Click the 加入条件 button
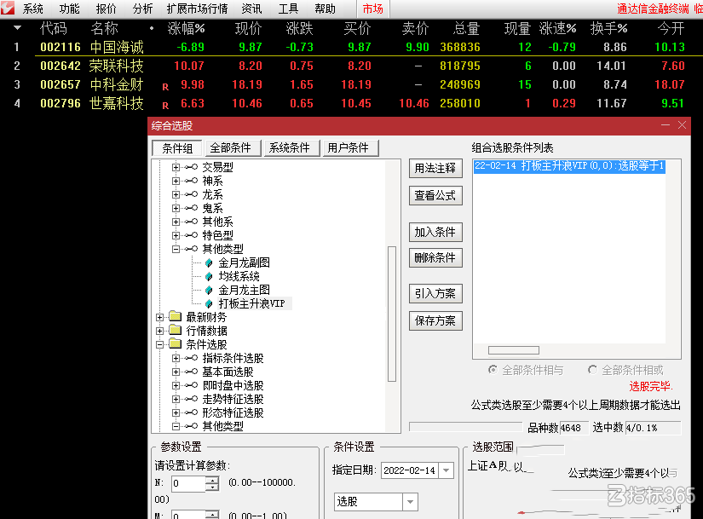Screen dimensions: 703x519 pyautogui.click(x=435, y=232)
